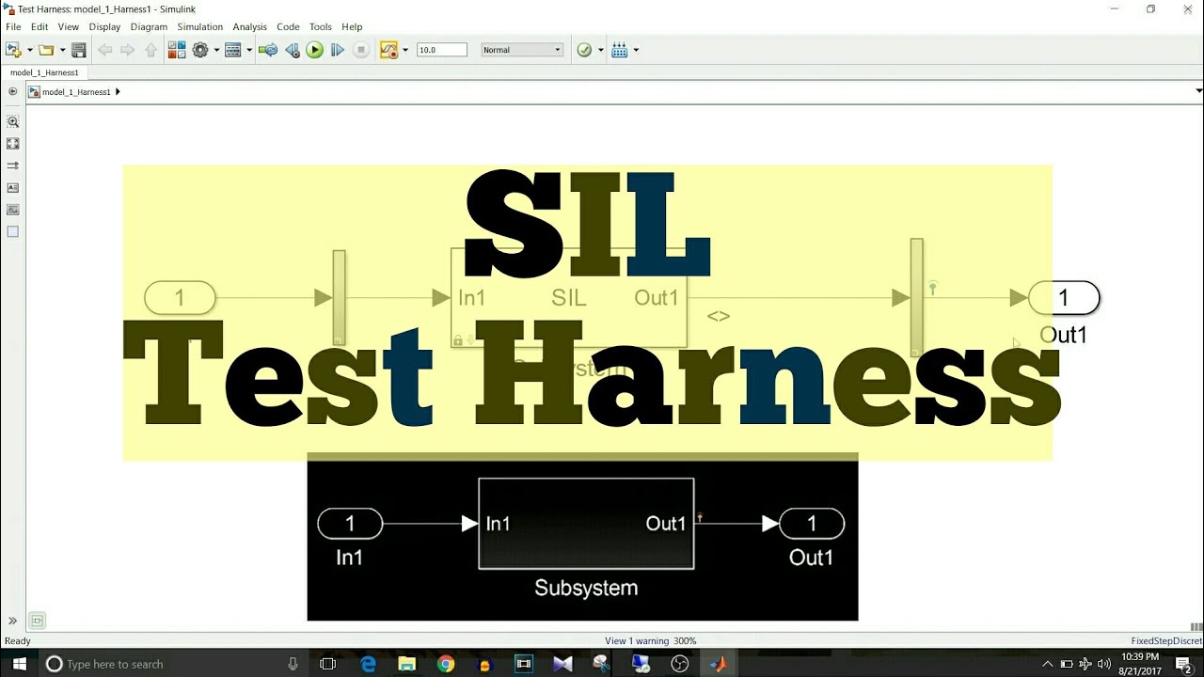The width and height of the screenshot is (1204, 677).
Task: Click the View 1 warning link
Action: pyautogui.click(x=637, y=641)
